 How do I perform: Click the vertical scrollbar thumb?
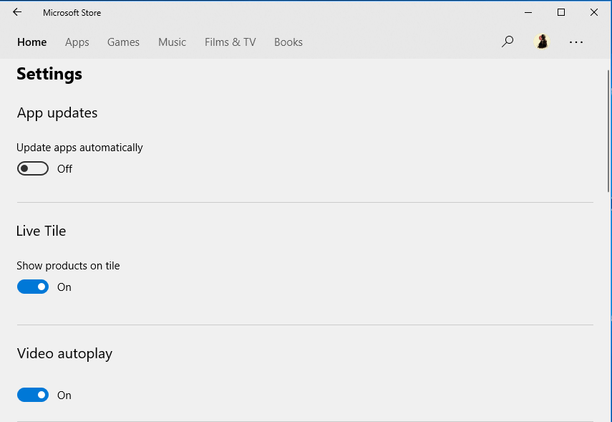point(609,131)
